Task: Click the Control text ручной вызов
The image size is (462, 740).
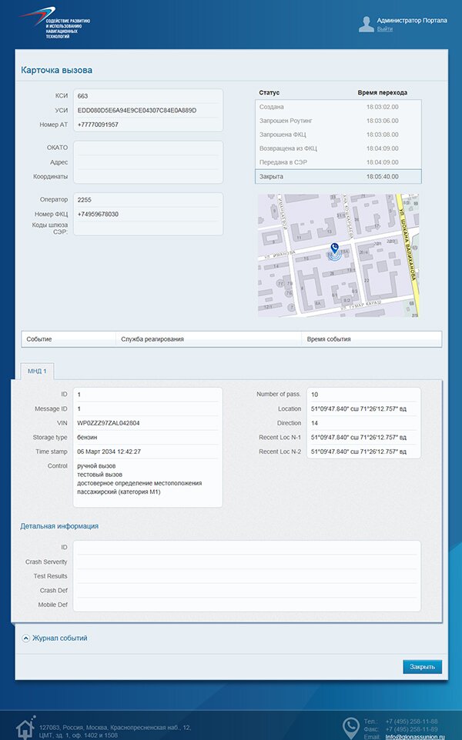Action: tap(96, 466)
